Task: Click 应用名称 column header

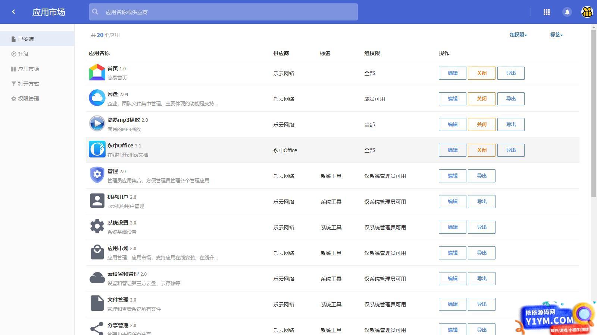Action: pyautogui.click(x=99, y=53)
